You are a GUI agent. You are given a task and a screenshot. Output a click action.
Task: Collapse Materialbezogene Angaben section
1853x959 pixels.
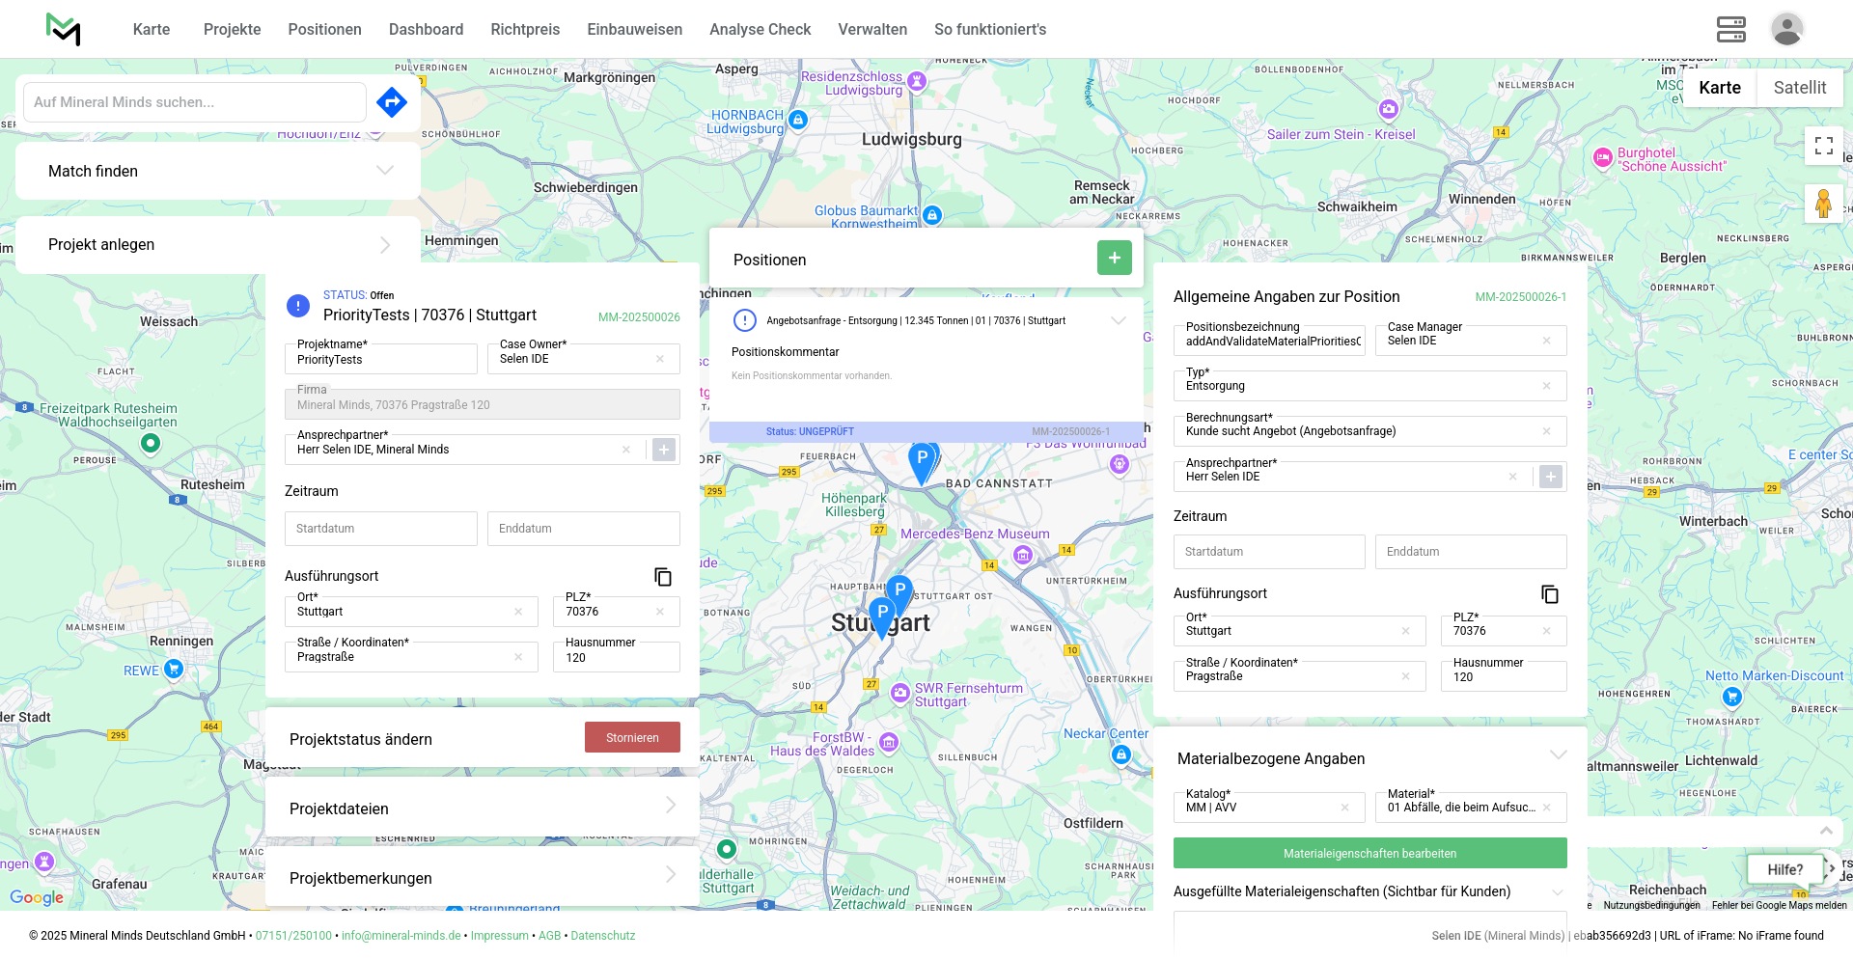(x=1558, y=755)
